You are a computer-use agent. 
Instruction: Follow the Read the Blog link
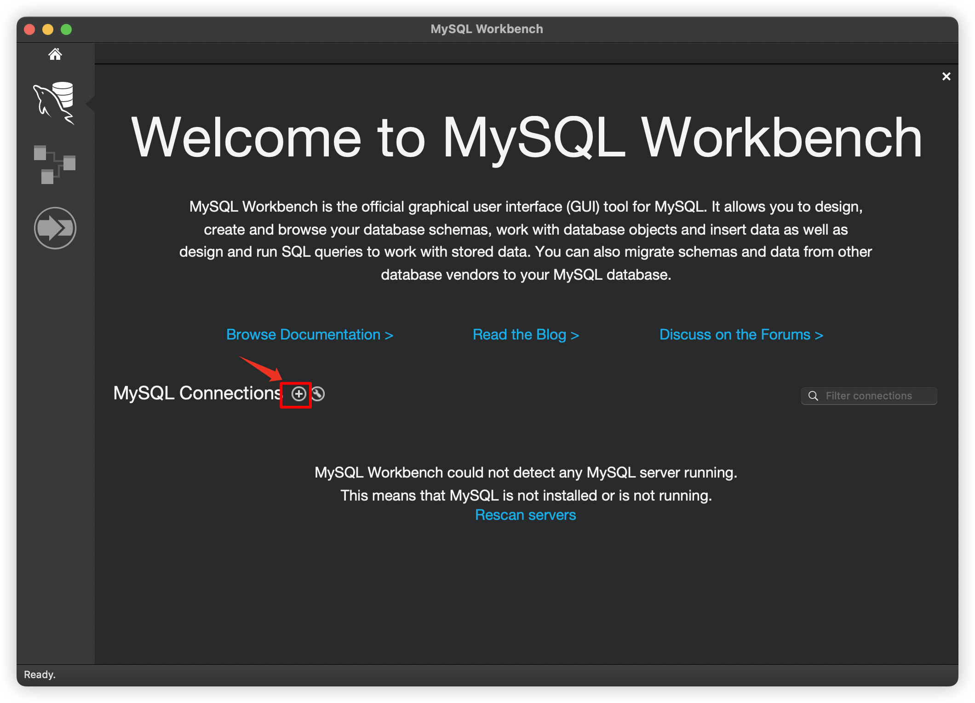click(x=526, y=334)
